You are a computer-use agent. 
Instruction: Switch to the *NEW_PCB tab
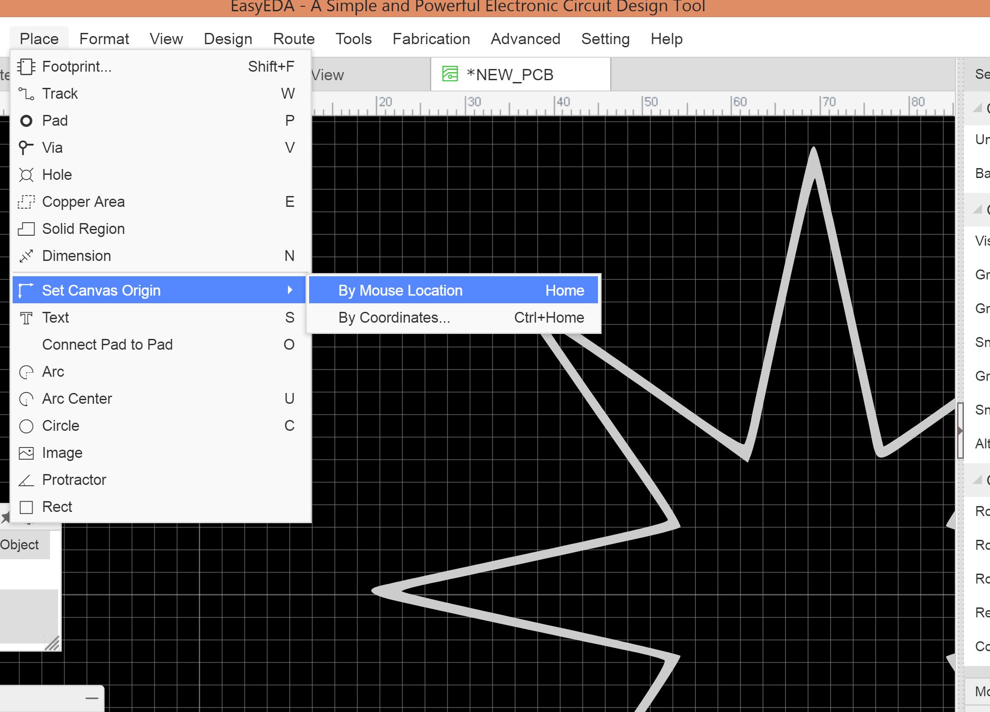click(520, 74)
